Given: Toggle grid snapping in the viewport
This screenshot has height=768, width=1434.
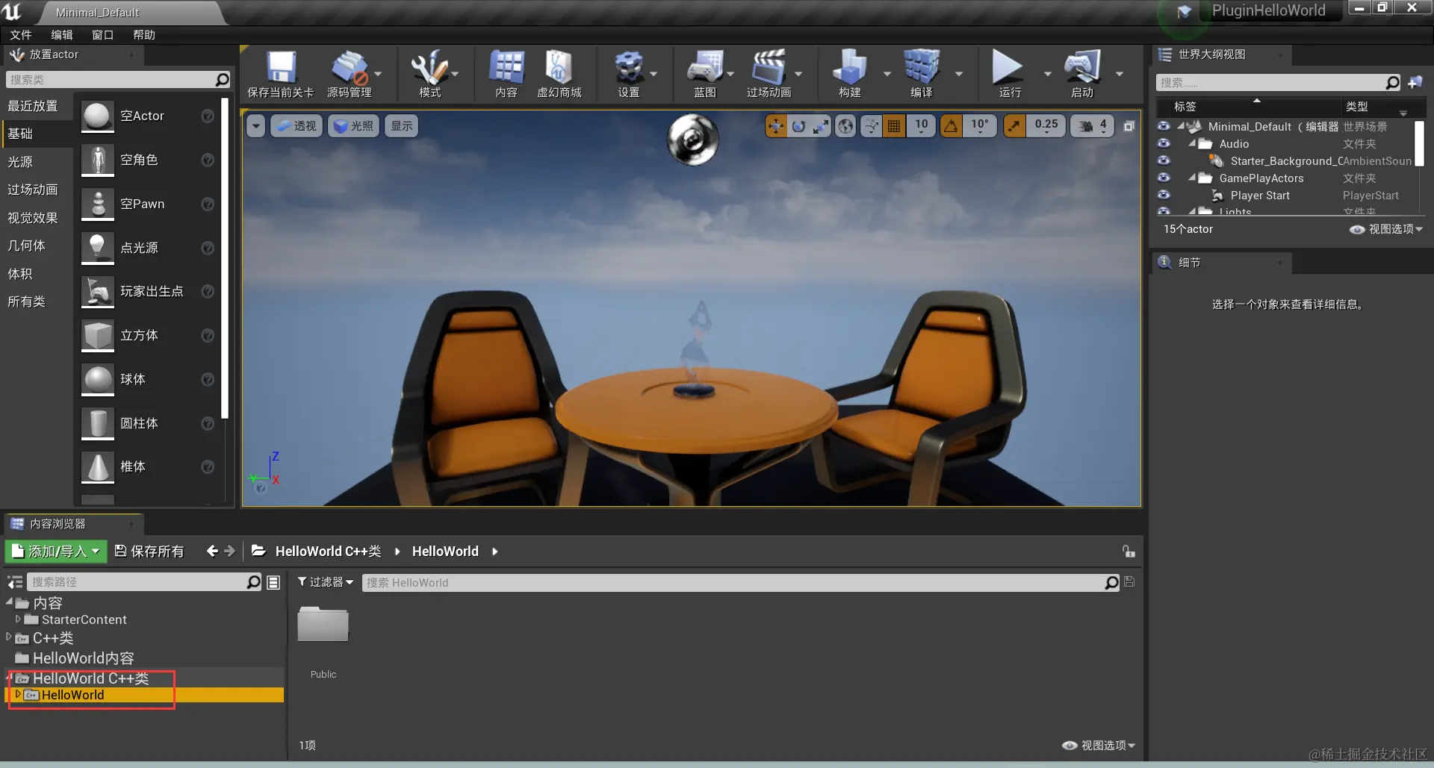Looking at the screenshot, I should pos(894,126).
